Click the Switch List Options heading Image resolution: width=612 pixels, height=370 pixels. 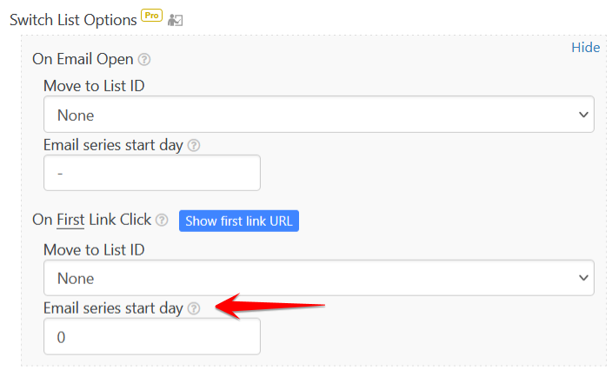[x=73, y=20]
